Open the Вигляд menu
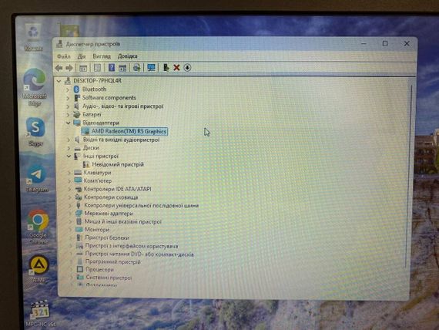This screenshot has width=439, height=330. [102, 56]
